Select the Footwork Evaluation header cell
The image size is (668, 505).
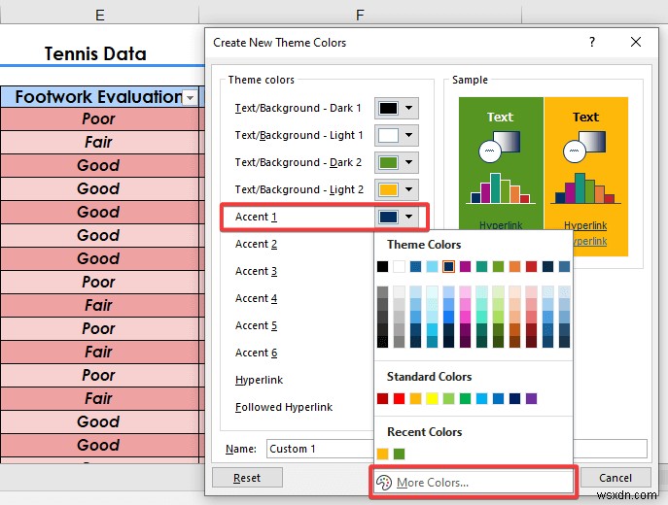[x=99, y=96]
